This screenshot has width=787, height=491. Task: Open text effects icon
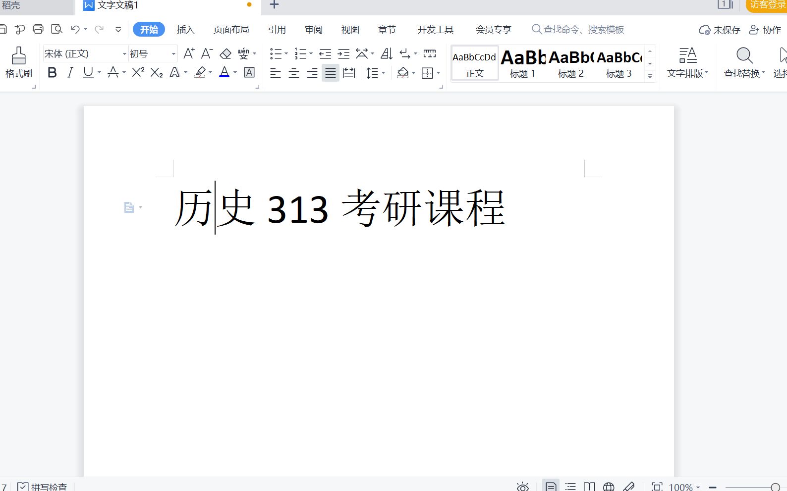pyautogui.click(x=174, y=73)
